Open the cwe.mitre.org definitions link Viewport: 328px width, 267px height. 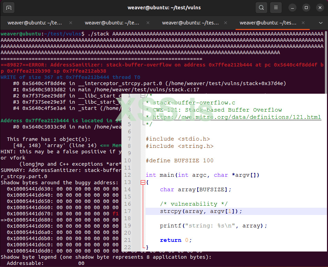click(237, 117)
